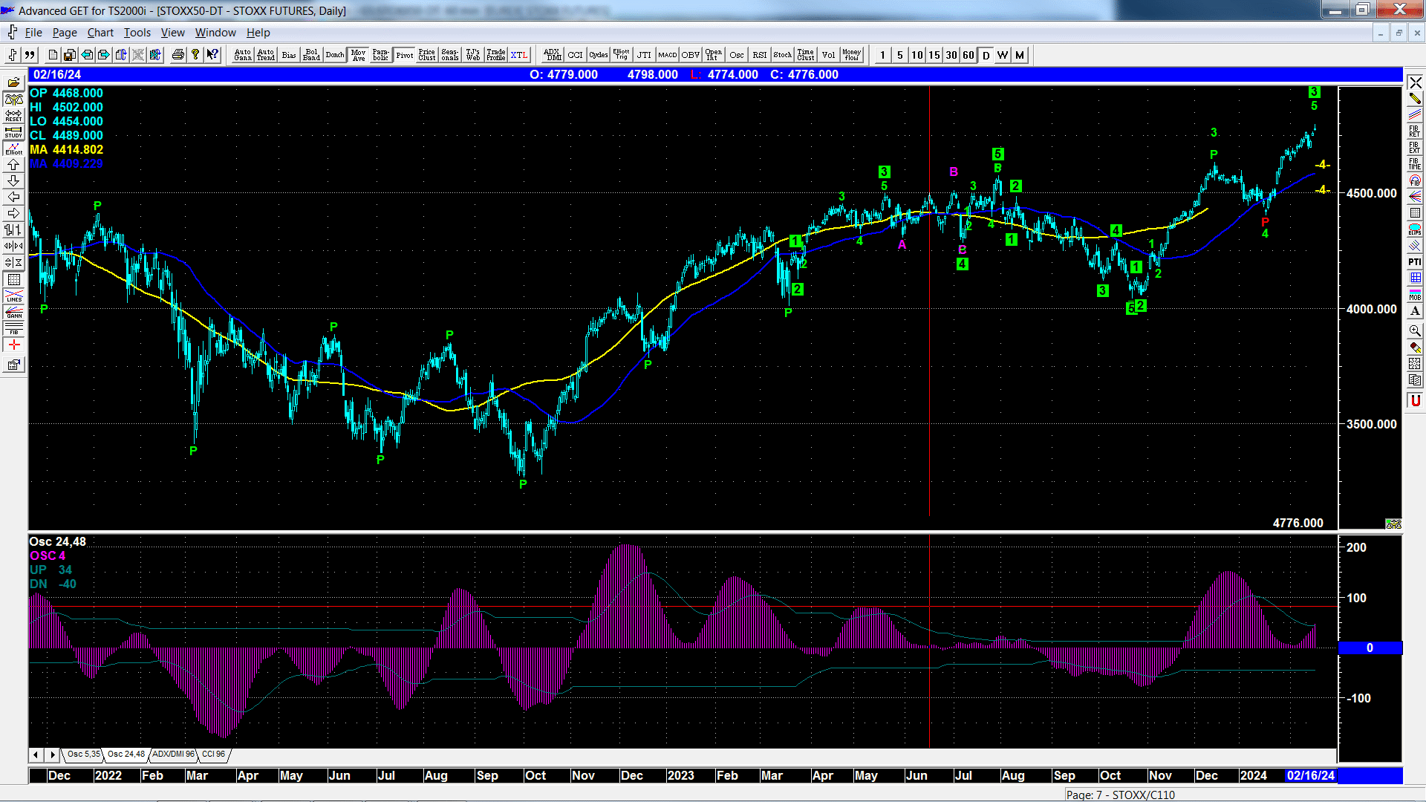
Task: Open the Page menu
Action: [x=65, y=33]
